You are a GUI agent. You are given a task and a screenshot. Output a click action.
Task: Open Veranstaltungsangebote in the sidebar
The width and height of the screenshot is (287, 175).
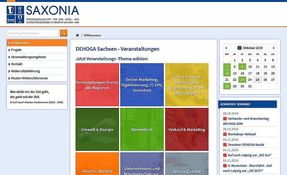pos(37,57)
